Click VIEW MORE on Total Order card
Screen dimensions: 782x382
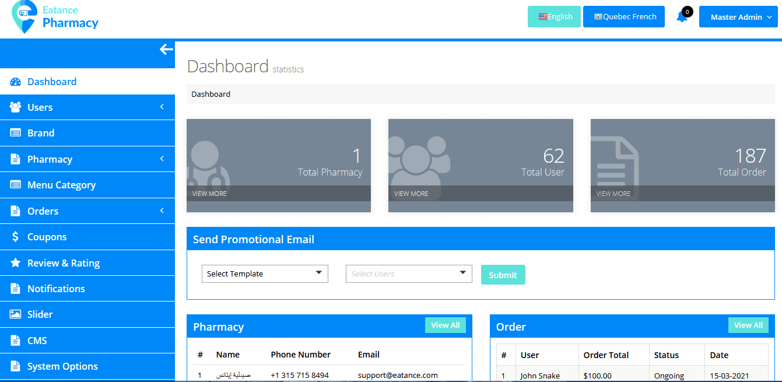click(613, 193)
